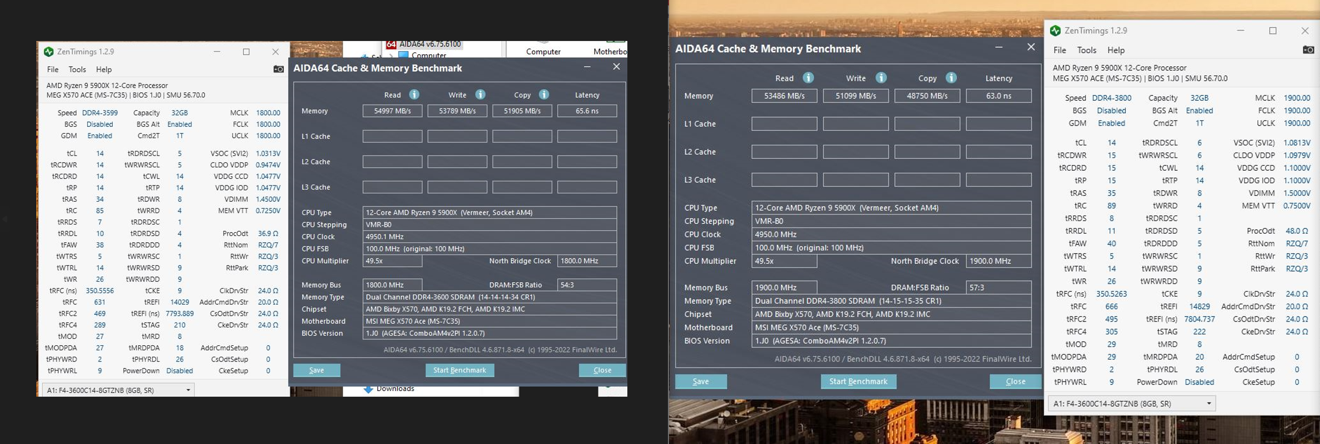Viewport: 1320px width, 444px height.
Task: Click ZenTimings logo icon in right window title
Action: coord(1055,30)
